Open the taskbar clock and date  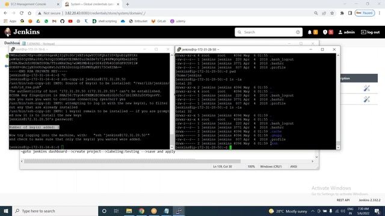(x=363, y=211)
